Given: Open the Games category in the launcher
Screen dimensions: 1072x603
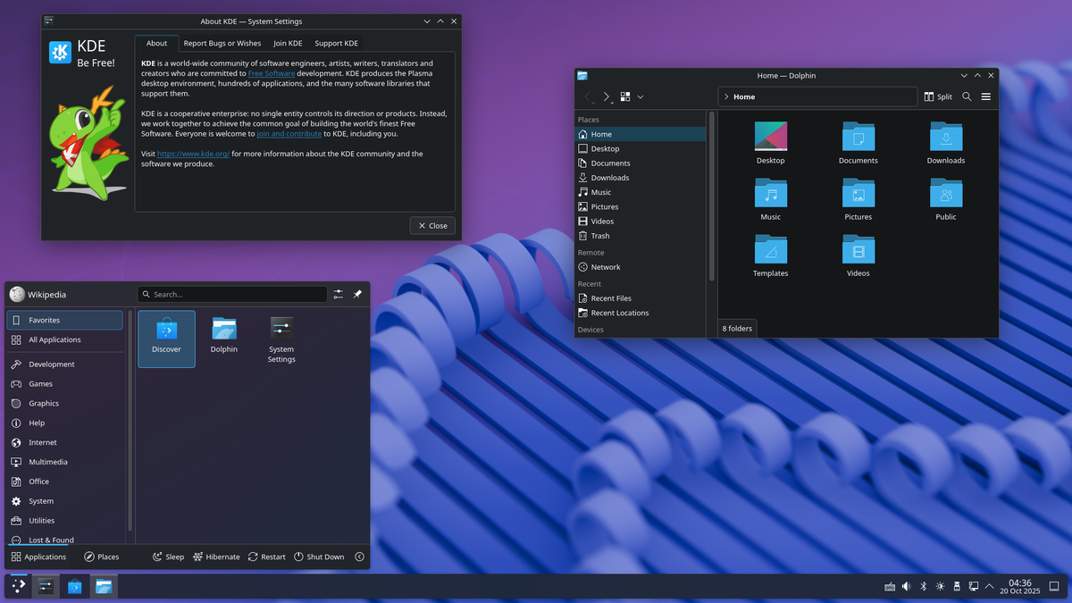Looking at the screenshot, I should 64,384.
